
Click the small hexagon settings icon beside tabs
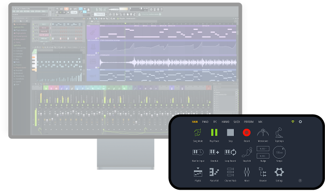pos(300,122)
